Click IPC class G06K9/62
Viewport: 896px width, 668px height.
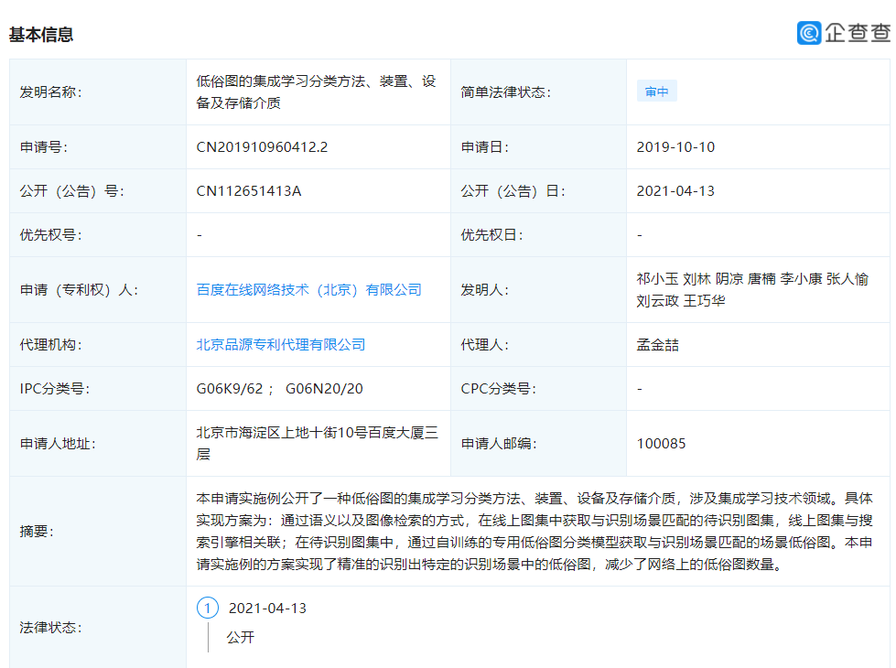[229, 389]
